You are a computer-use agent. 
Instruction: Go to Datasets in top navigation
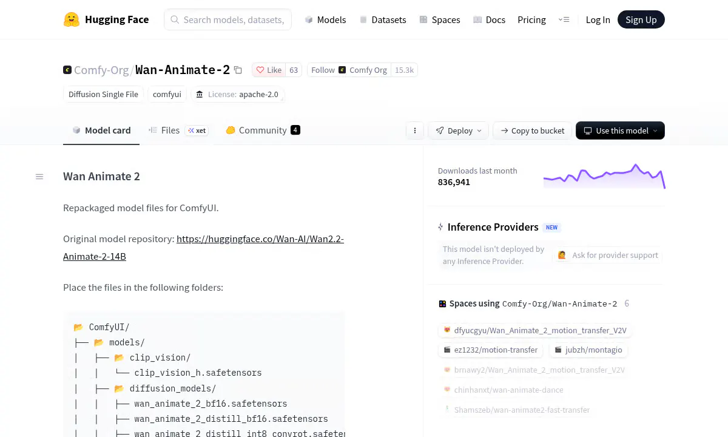tap(382, 19)
